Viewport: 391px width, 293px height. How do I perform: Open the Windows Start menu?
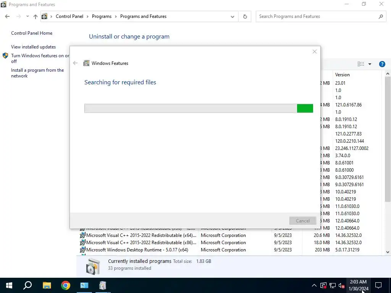(9, 285)
